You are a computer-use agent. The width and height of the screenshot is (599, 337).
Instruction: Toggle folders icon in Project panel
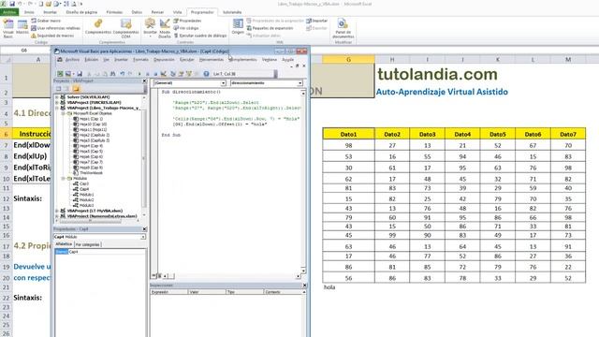[x=76, y=89]
